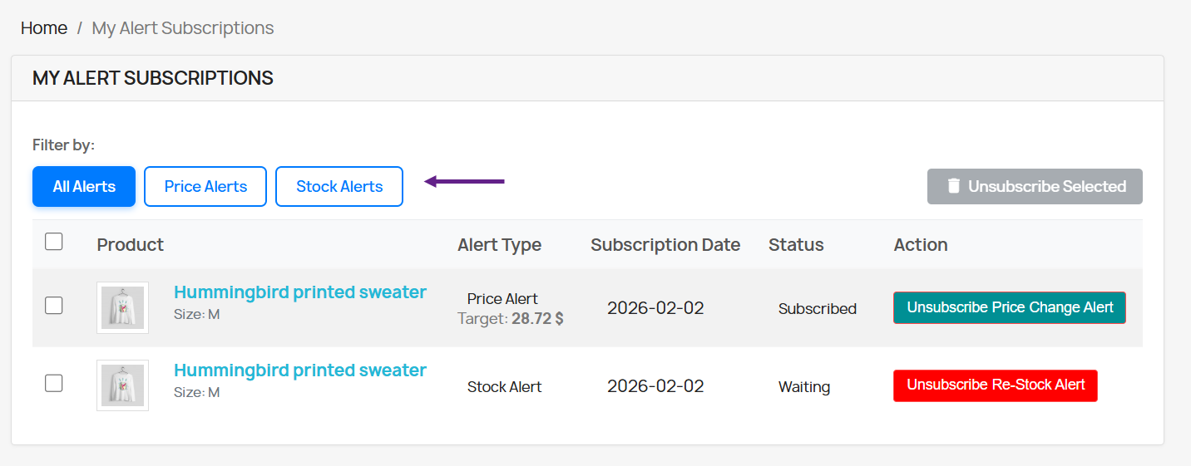Image resolution: width=1191 pixels, height=466 pixels.
Task: Click the Subscription Date column header
Action: point(665,245)
